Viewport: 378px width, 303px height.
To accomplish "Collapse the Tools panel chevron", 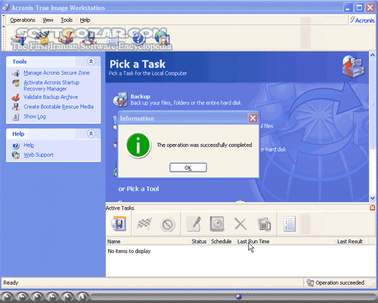I will [91, 61].
